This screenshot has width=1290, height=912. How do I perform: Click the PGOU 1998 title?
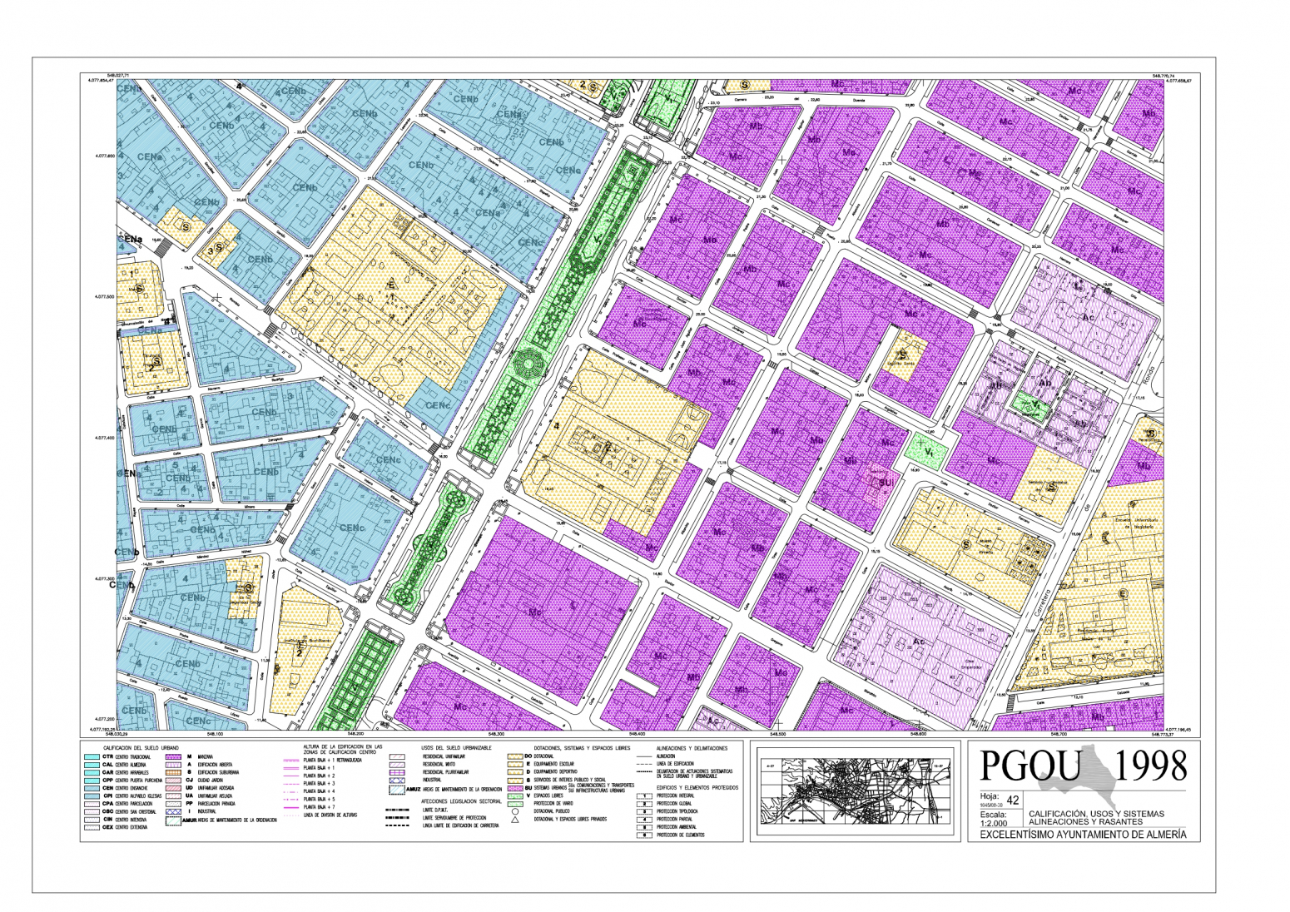pyautogui.click(x=1083, y=766)
